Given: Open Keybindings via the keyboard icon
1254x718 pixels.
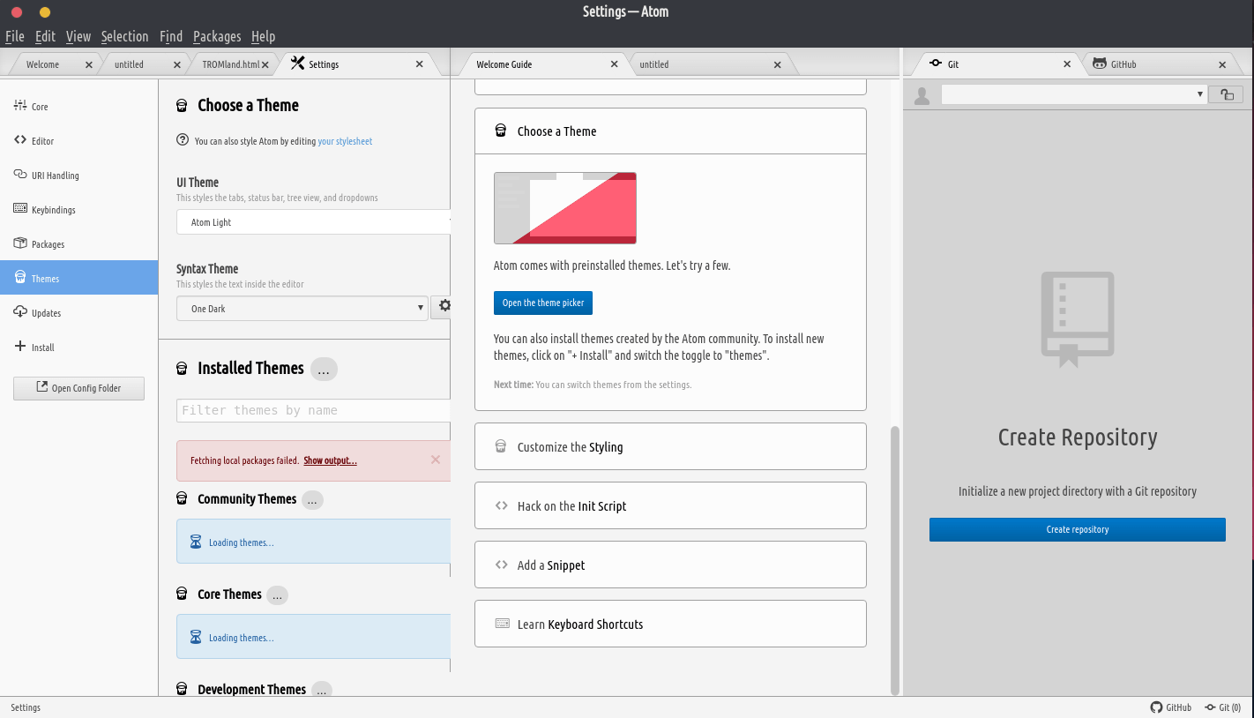Looking at the screenshot, I should coord(20,209).
